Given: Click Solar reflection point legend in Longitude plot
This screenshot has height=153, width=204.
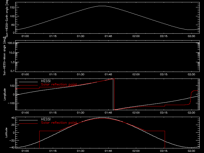Looking at the screenshot, I should click(59, 84).
